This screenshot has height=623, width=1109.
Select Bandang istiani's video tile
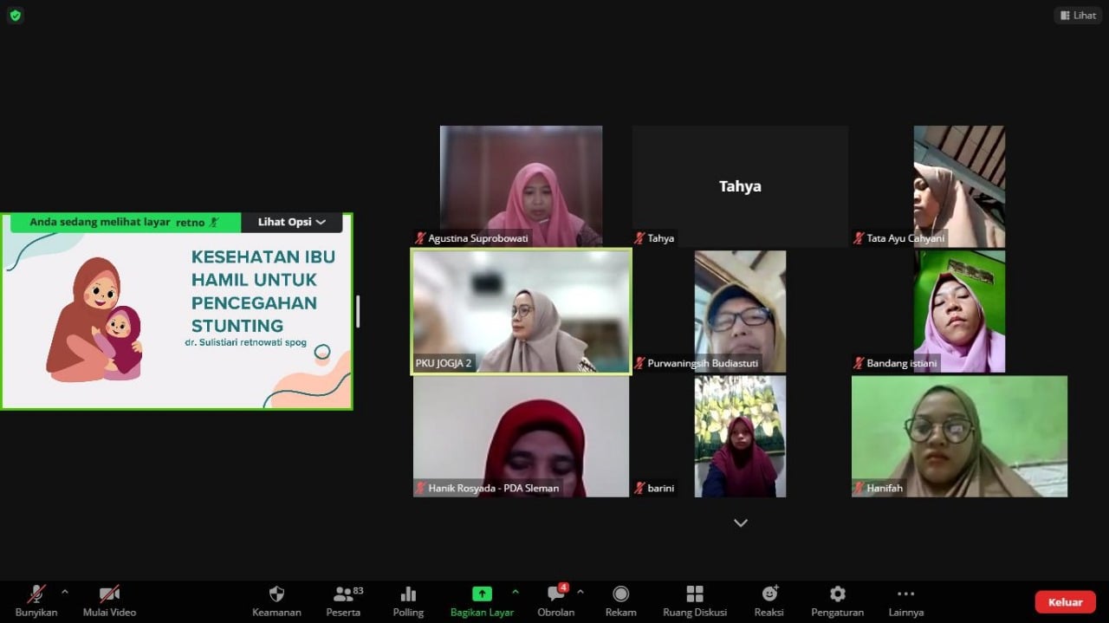point(959,311)
